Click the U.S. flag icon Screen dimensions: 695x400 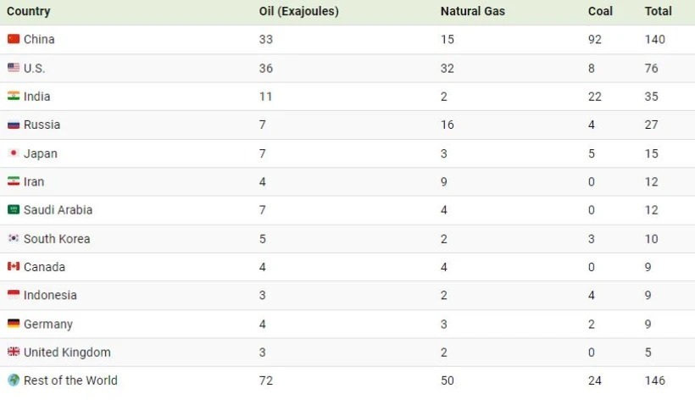pyautogui.click(x=14, y=68)
